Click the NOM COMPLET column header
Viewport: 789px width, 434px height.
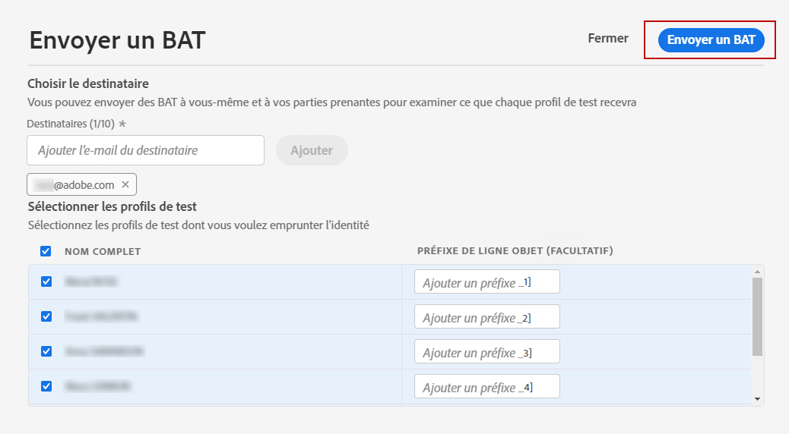(103, 251)
